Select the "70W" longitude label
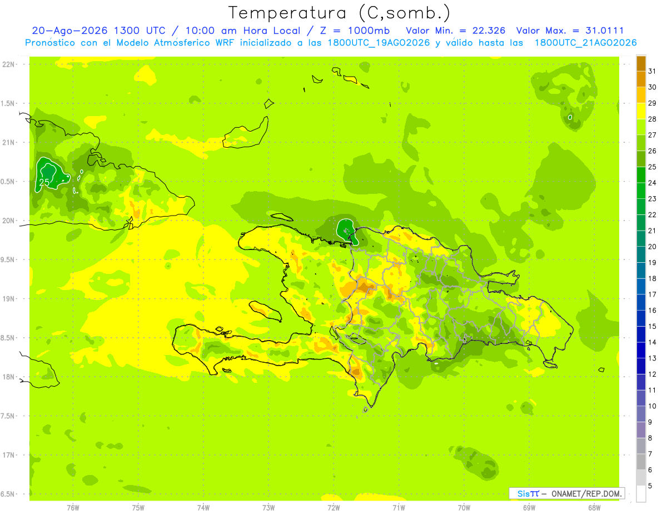667x515 pixels. pos(464,508)
